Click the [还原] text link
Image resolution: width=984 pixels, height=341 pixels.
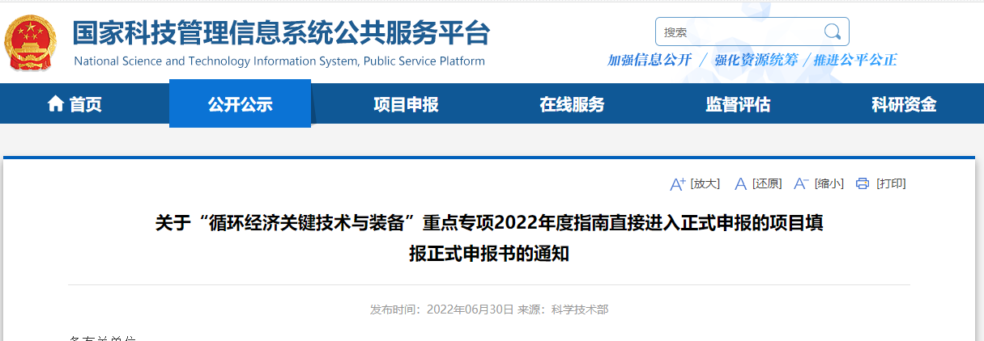click(x=766, y=184)
